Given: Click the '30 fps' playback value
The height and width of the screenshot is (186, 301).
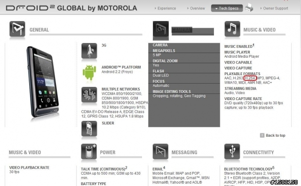Looking at the screenshot, I should point(14,172).
